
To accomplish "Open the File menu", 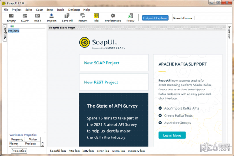I will tap(6, 9).
